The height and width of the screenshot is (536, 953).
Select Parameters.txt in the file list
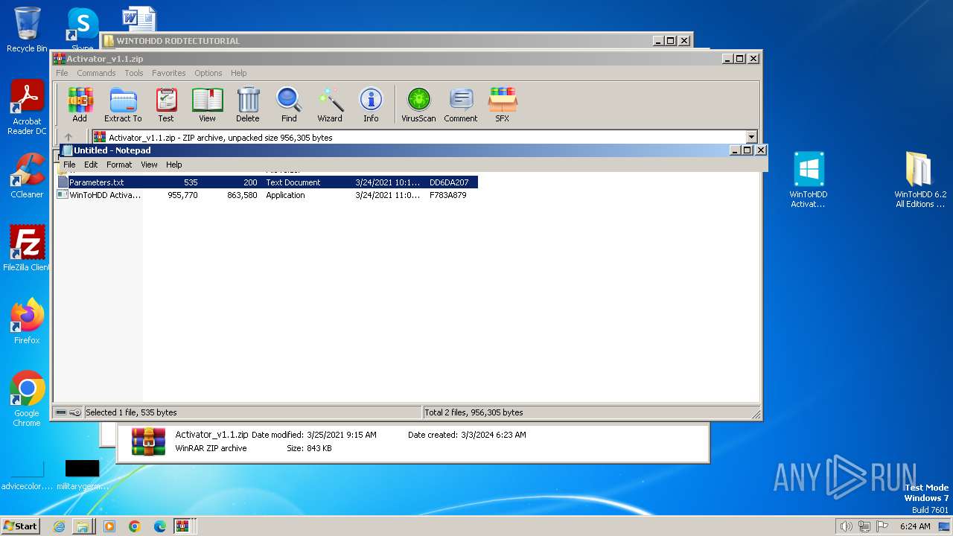click(267, 182)
